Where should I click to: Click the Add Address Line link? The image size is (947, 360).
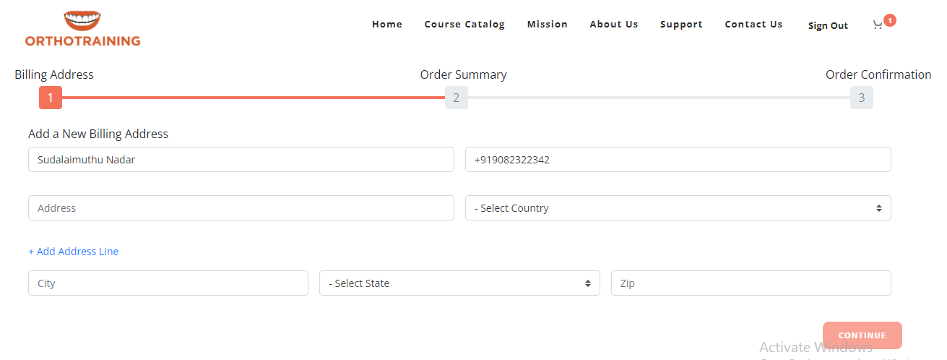[x=74, y=252]
